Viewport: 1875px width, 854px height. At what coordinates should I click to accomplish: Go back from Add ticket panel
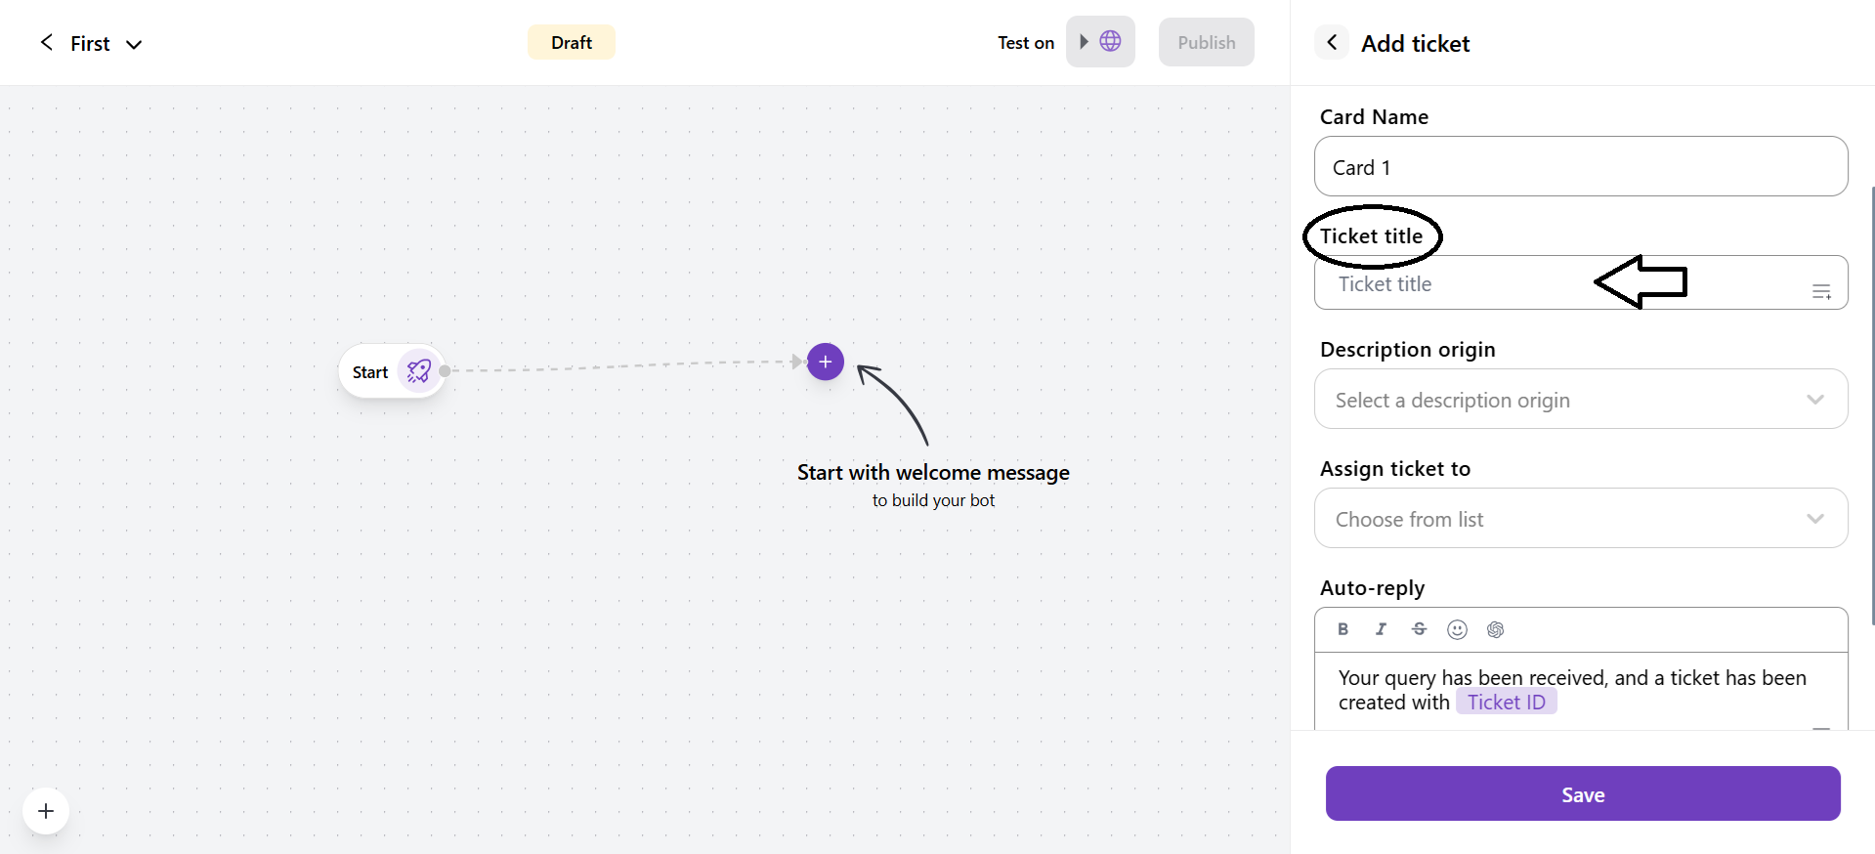tap(1332, 42)
